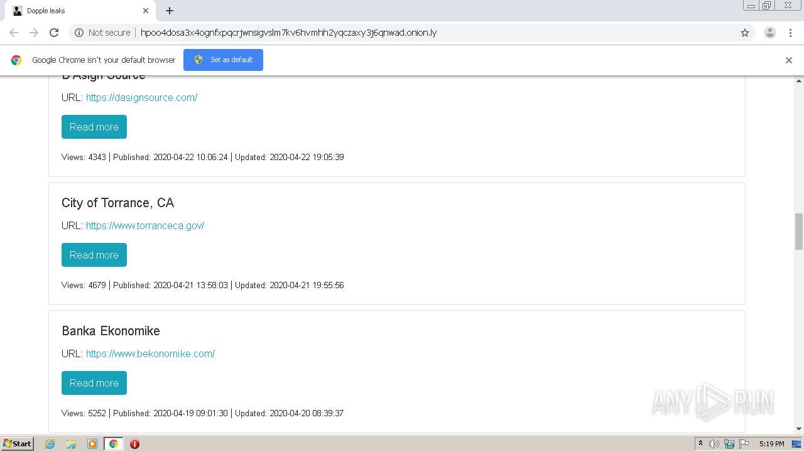Open the volume control in the tray

tap(714, 444)
